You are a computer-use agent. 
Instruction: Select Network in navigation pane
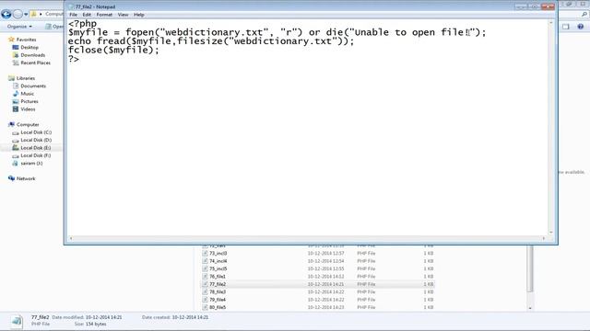click(x=26, y=178)
